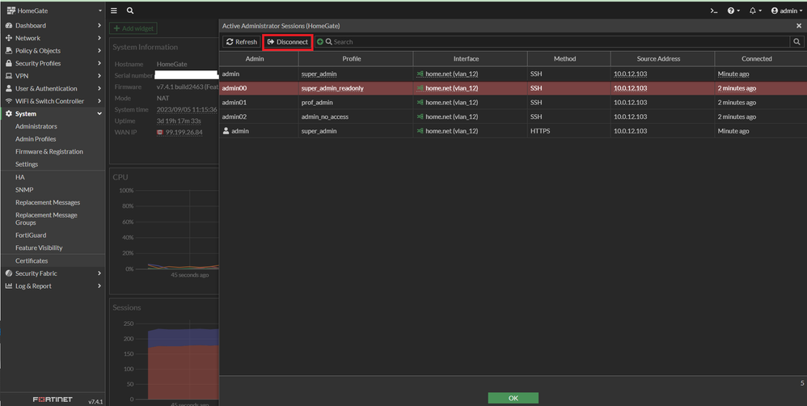Expand the Network menu chevron

(x=99, y=38)
